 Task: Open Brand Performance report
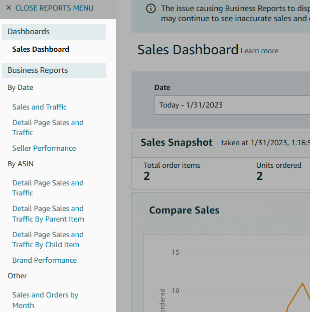pyautogui.click(x=45, y=260)
